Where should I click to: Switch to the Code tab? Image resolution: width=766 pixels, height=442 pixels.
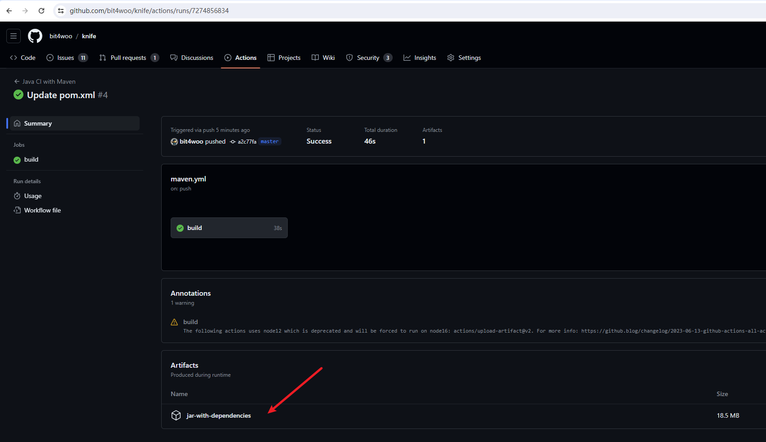click(x=23, y=58)
